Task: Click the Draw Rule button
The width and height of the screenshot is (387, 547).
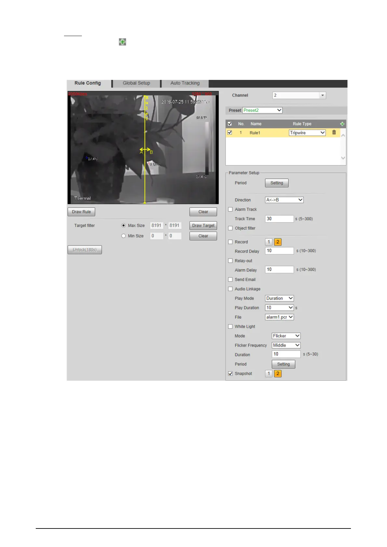Action: [81, 212]
